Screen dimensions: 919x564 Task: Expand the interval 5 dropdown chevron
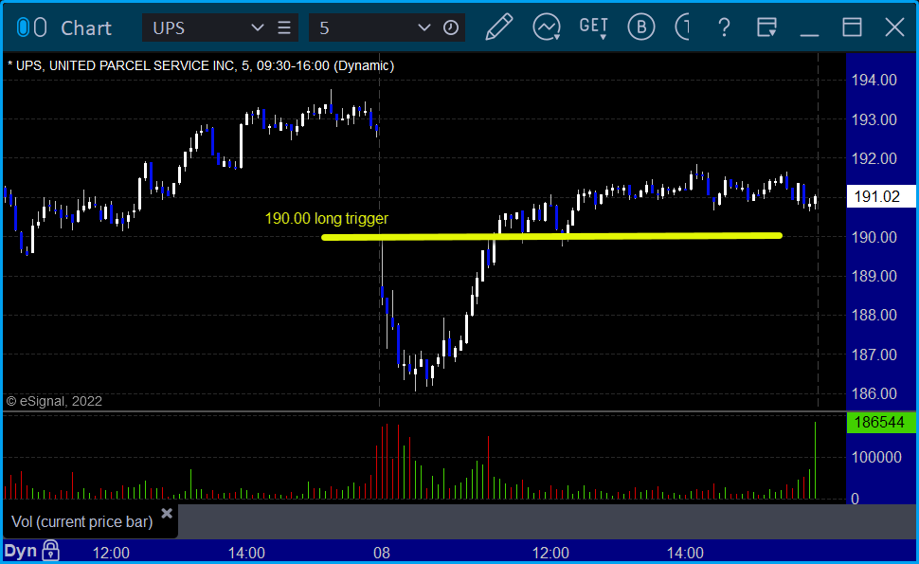(x=423, y=27)
